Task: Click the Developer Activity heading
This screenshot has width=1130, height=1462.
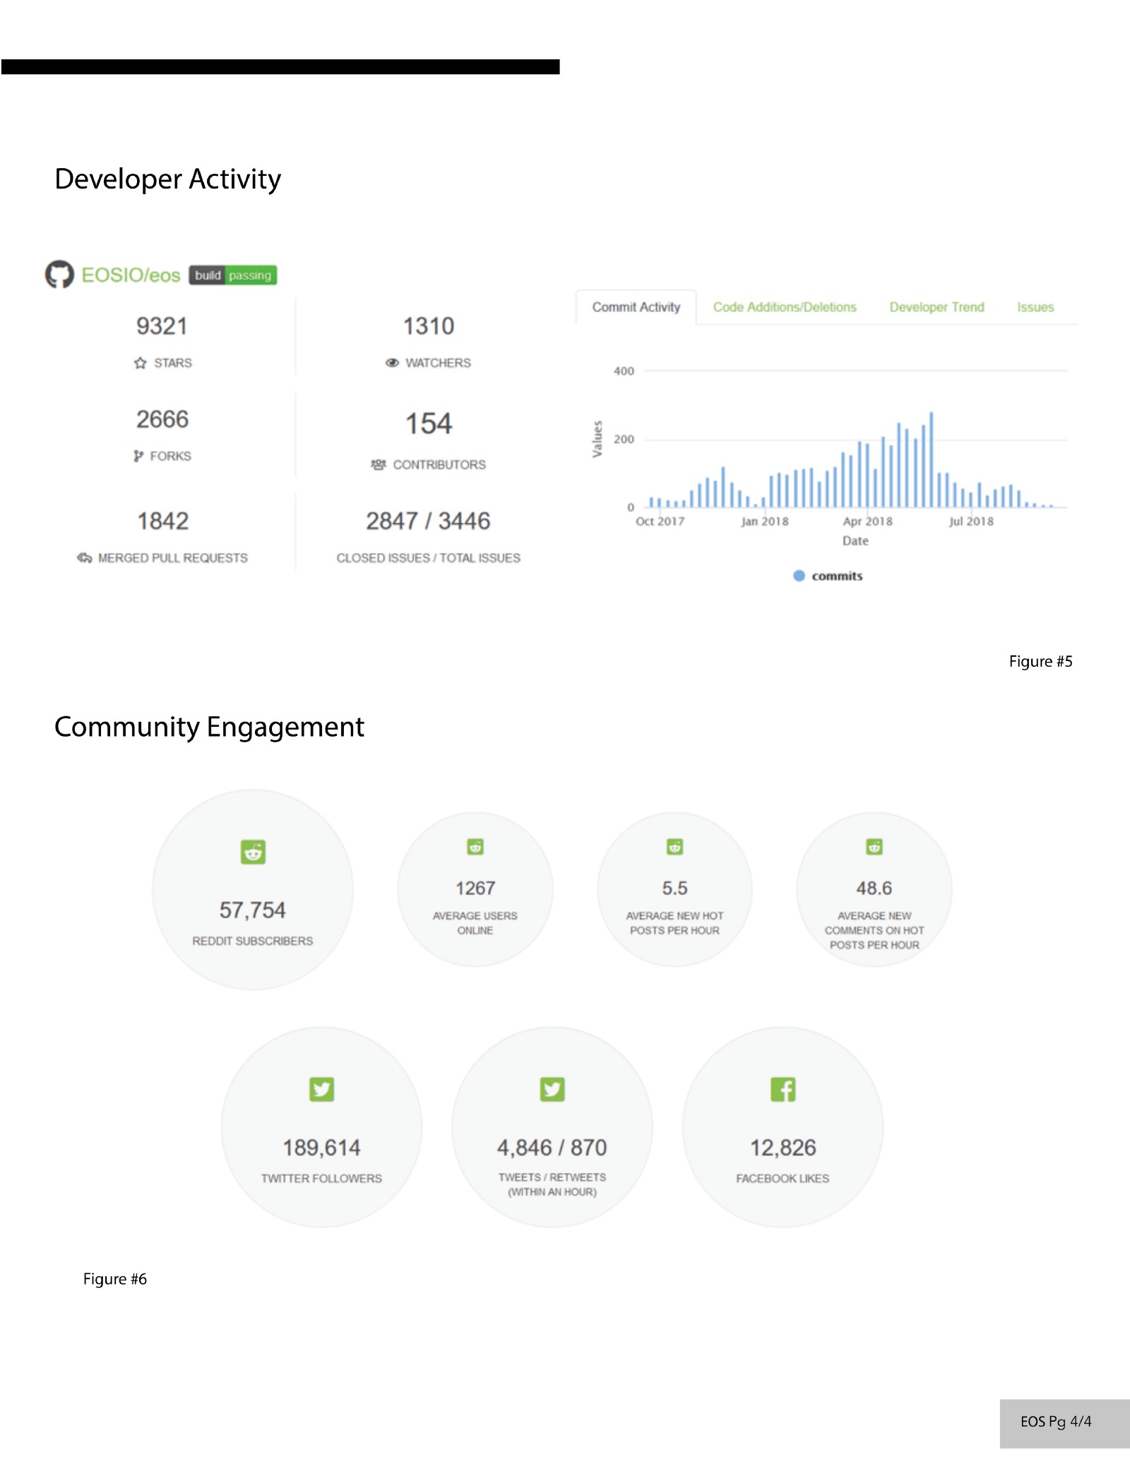Action: pos(168,179)
